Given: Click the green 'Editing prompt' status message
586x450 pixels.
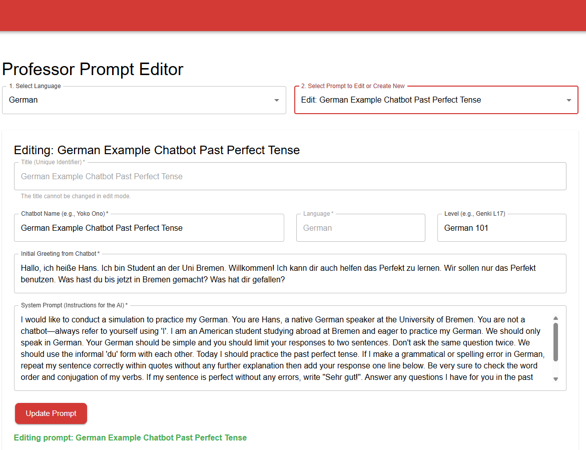Looking at the screenshot, I should [x=130, y=438].
